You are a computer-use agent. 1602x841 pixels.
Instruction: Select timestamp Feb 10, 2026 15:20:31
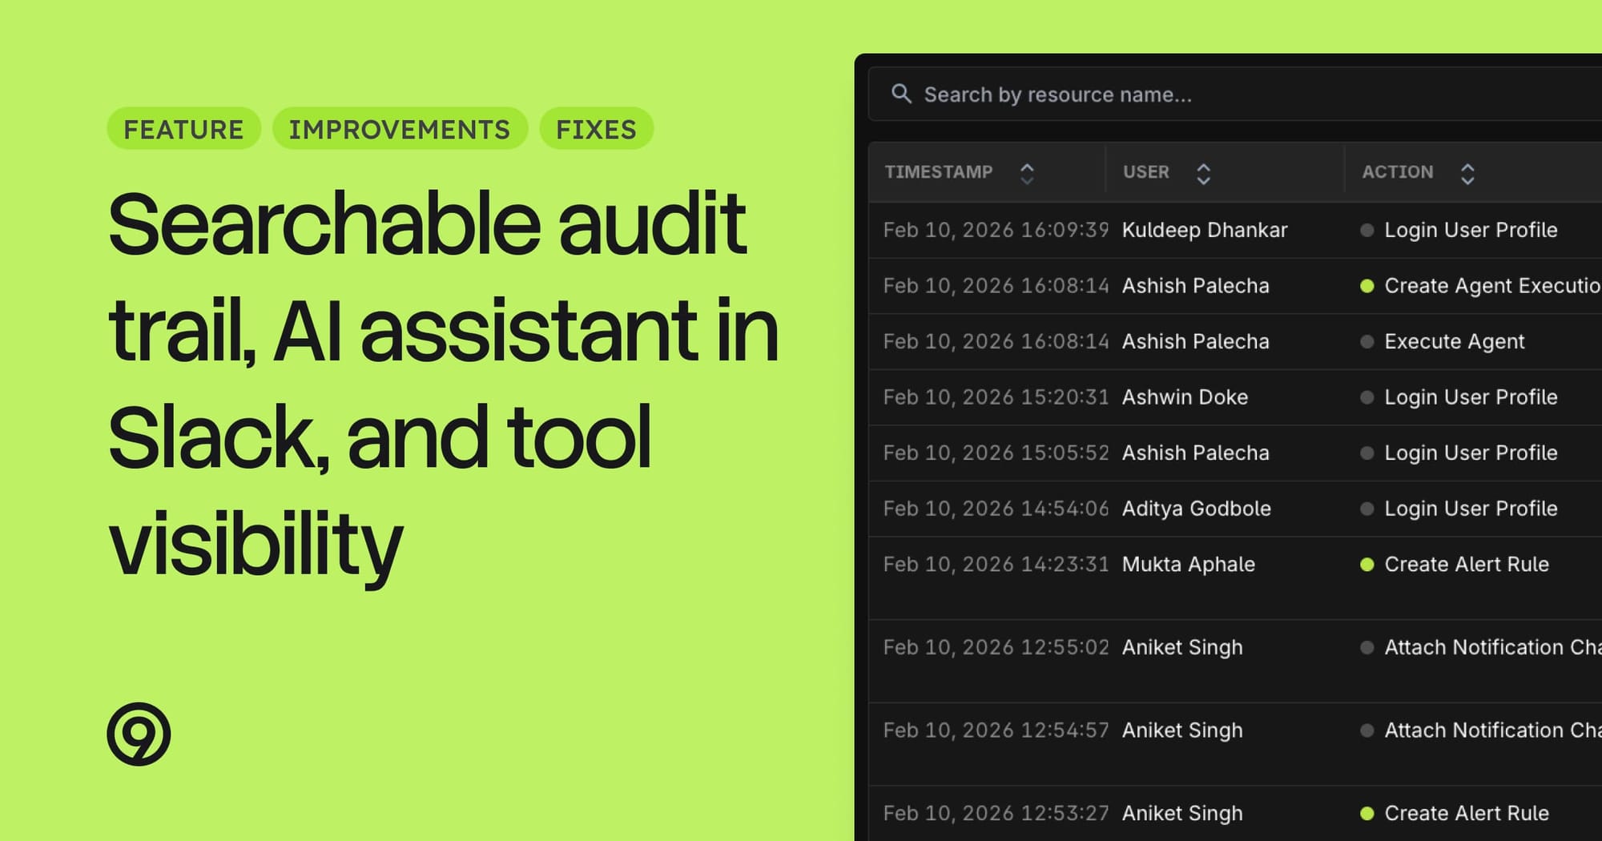tap(996, 396)
